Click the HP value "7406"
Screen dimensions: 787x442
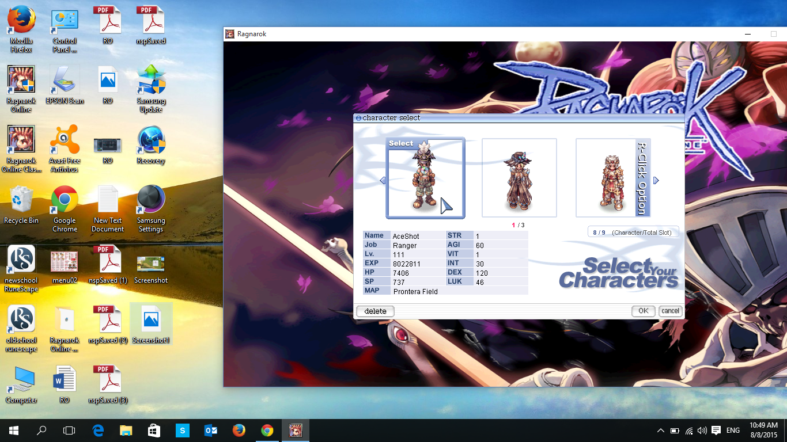pos(401,273)
